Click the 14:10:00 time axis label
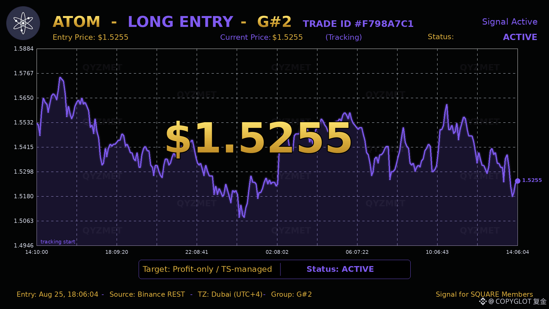The height and width of the screenshot is (309, 549). pos(37,252)
